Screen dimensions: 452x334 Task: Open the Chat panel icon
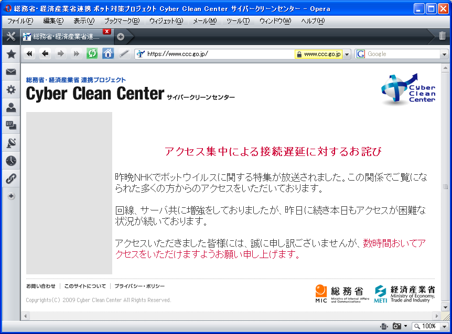[x=11, y=125]
